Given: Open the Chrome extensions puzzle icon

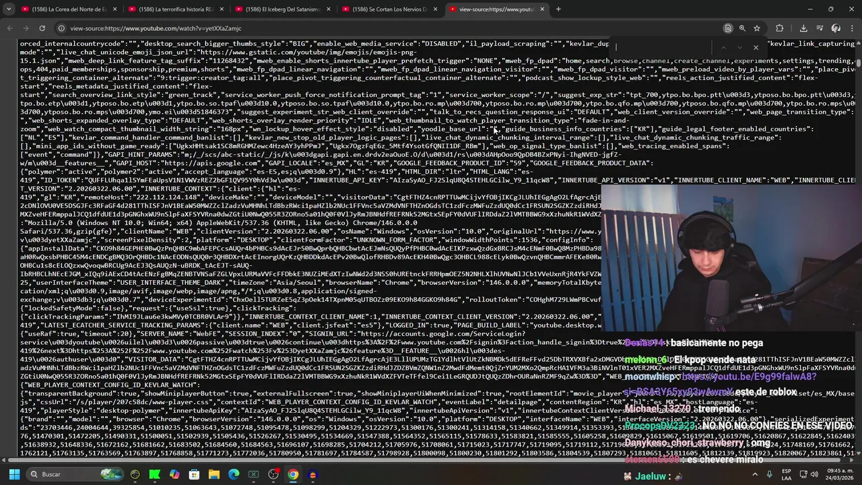Looking at the screenshot, I should (x=780, y=28).
